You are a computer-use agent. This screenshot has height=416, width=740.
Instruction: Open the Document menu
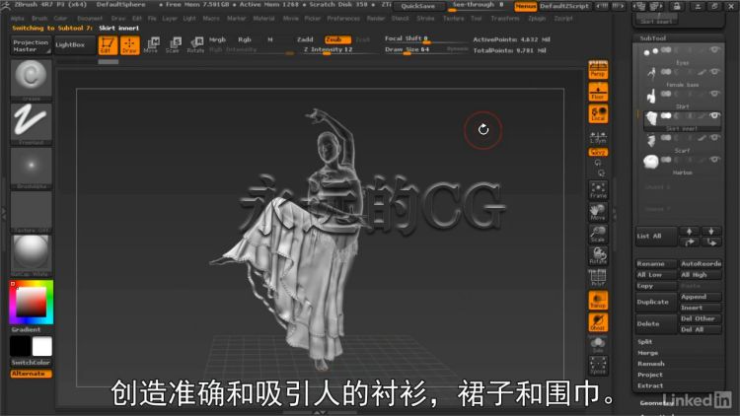click(90, 19)
